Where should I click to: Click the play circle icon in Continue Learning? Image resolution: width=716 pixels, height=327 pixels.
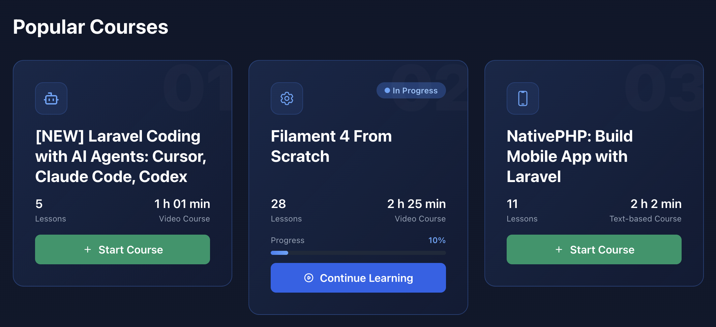309,278
